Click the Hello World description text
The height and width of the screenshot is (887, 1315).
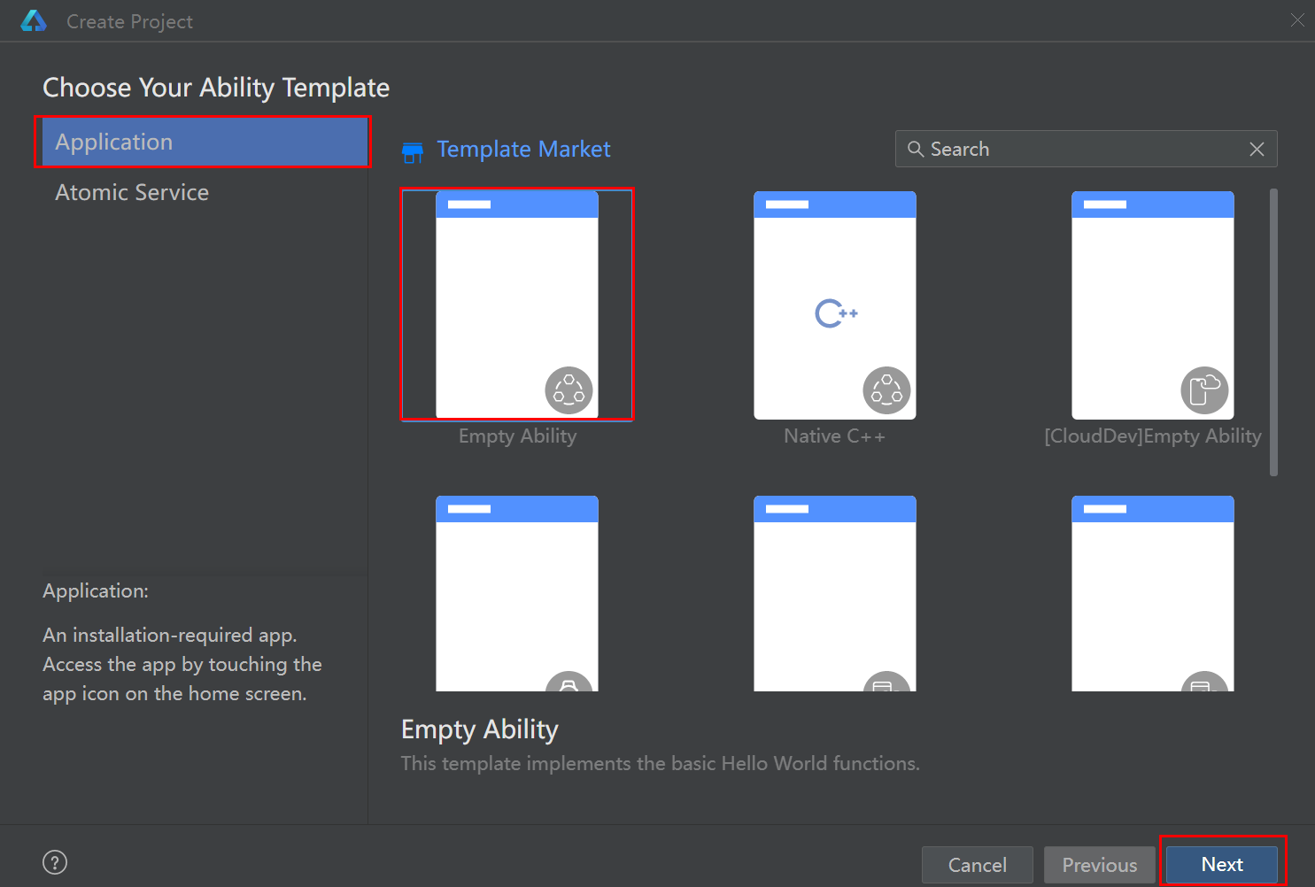[x=661, y=763]
